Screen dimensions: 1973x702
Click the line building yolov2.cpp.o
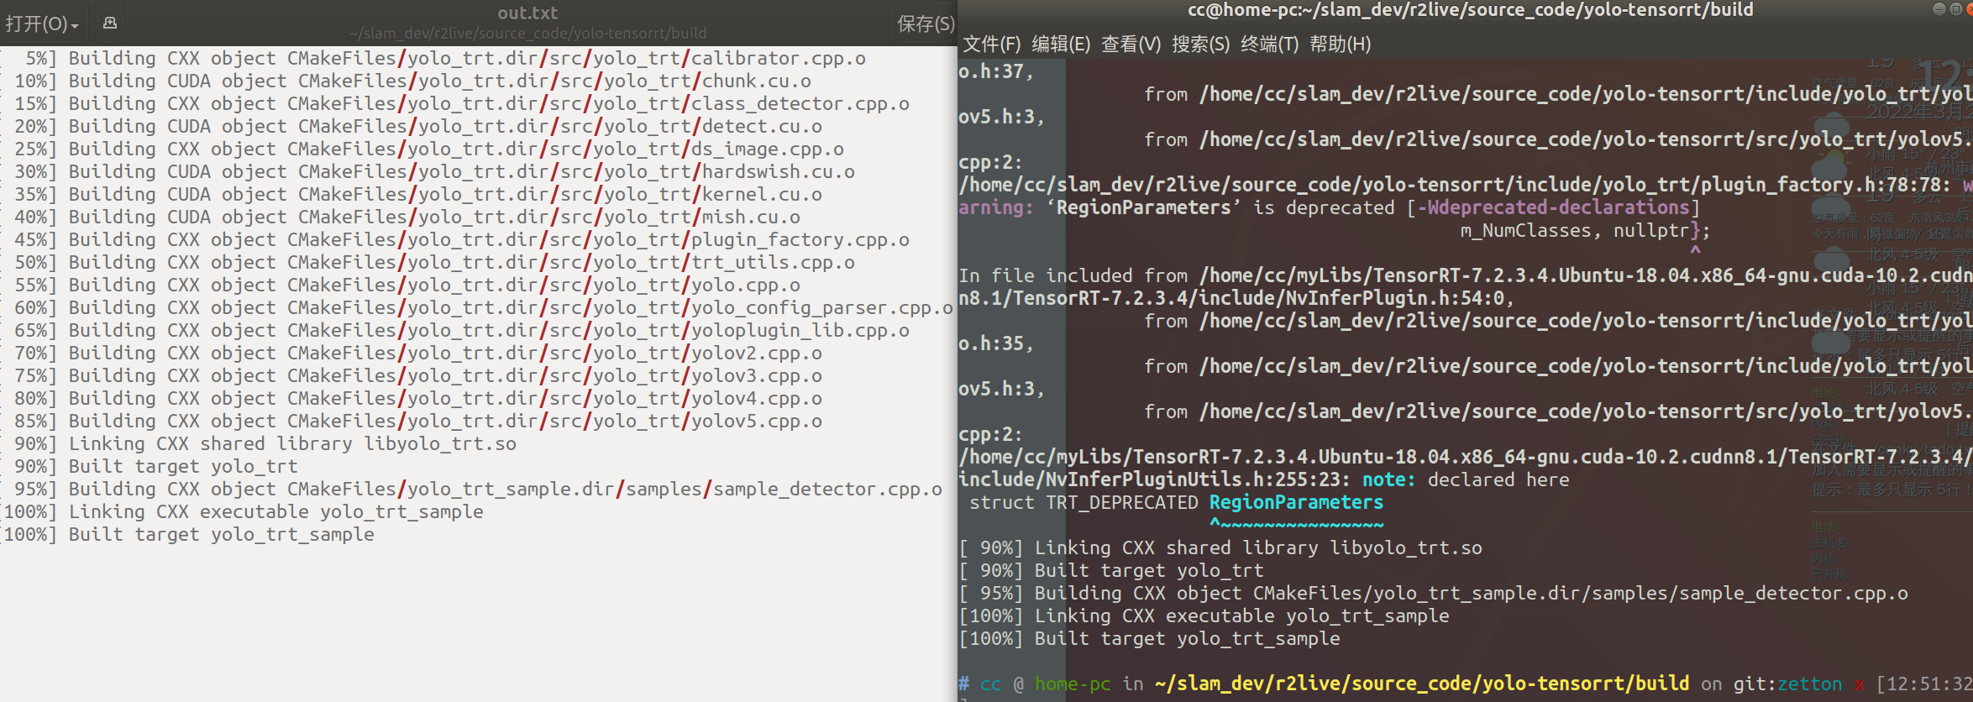click(x=412, y=353)
